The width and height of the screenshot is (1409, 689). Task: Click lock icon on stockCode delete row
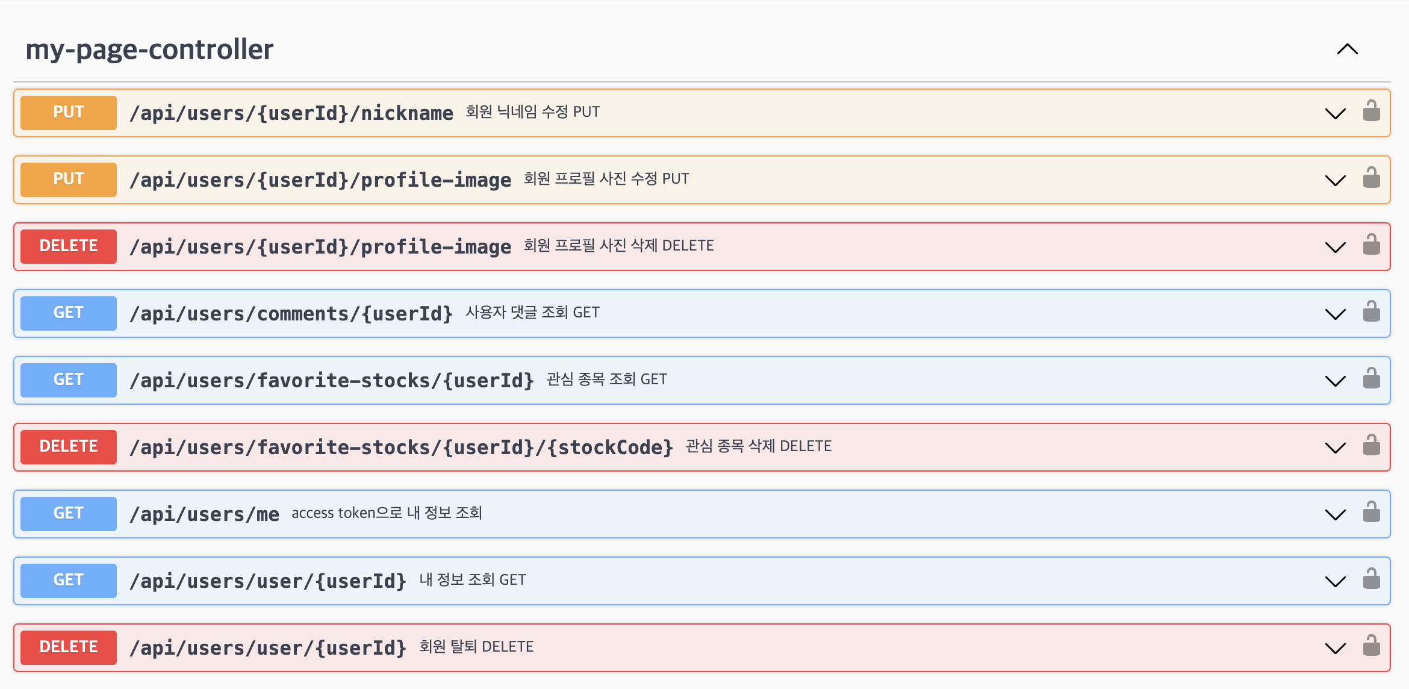pos(1371,446)
